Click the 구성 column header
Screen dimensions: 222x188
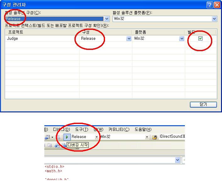point(105,32)
